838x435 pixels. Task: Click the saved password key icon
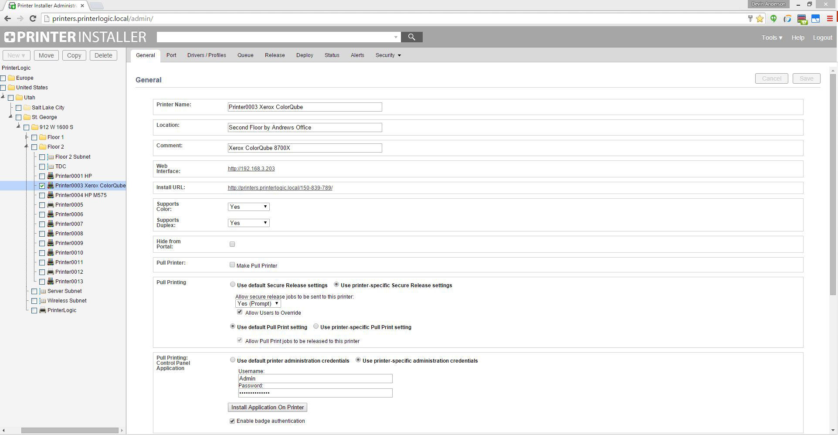750,19
